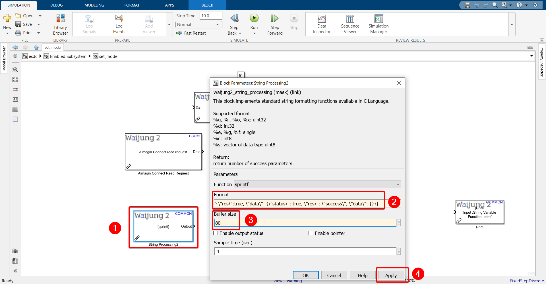Launch the Simulation Manager
This screenshot has width=546, height=284.
click(x=379, y=24)
